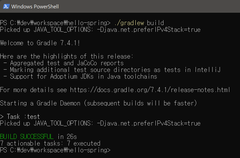Click the For more details see text
This screenshot has height=158, width=240.
33,90
